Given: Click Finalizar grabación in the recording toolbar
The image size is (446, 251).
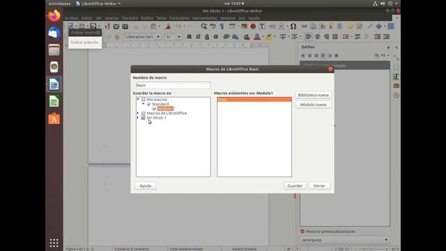Looking at the screenshot, I should point(84,43).
